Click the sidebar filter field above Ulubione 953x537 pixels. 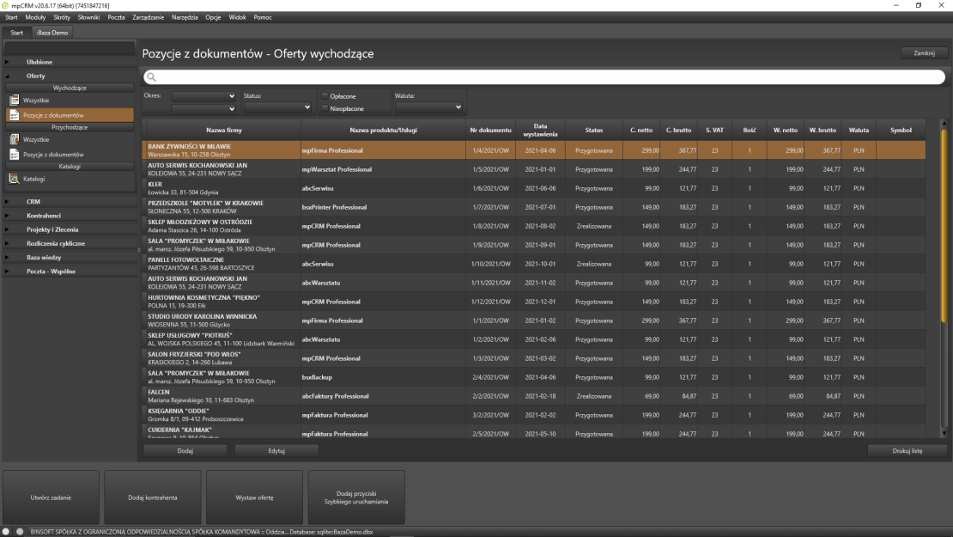point(70,47)
